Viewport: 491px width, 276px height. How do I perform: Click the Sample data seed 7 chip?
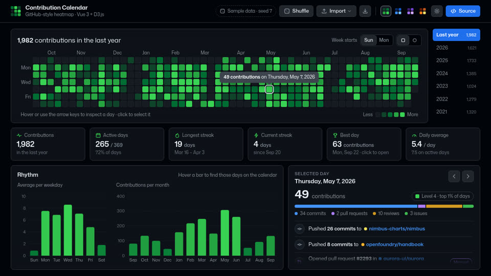pyautogui.click(x=246, y=11)
